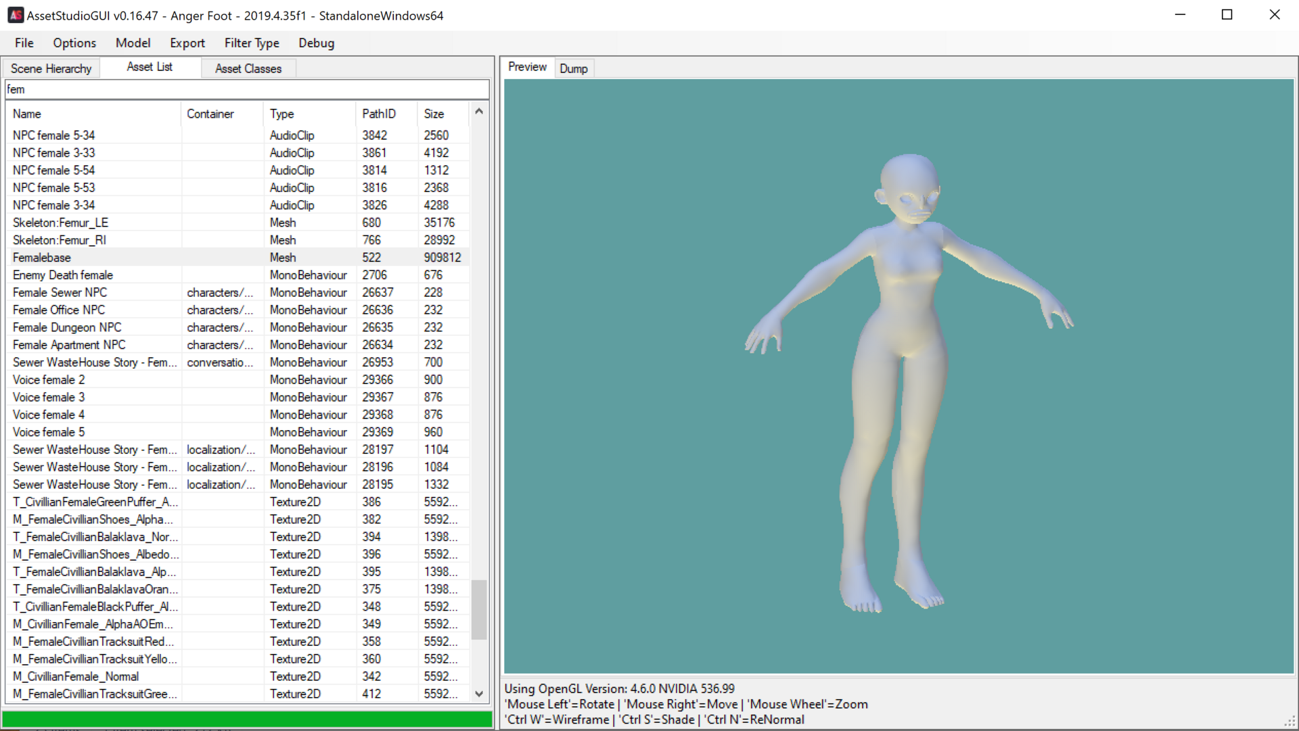Select the 'T_FemaleCivillianBalaklavaOran...' texture row
Image resolution: width=1299 pixels, height=731 pixels.
237,590
